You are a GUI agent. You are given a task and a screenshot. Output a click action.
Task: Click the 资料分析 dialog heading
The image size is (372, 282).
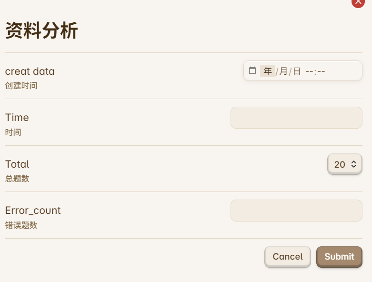[x=41, y=31]
